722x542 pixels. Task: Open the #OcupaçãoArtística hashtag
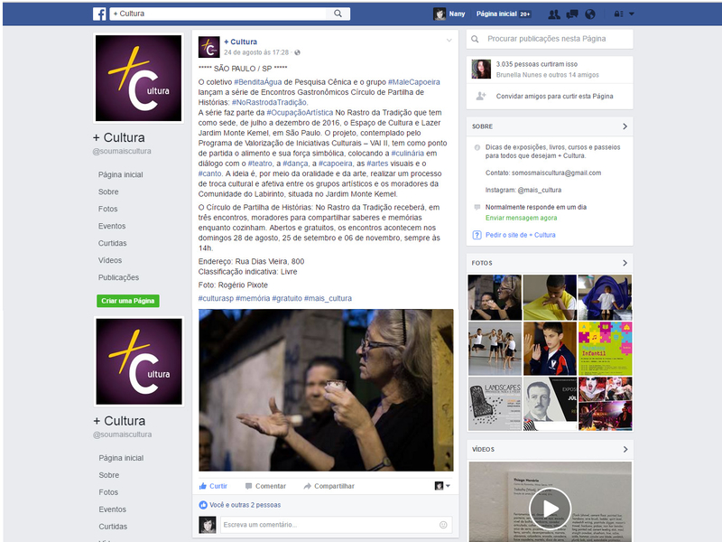300,112
